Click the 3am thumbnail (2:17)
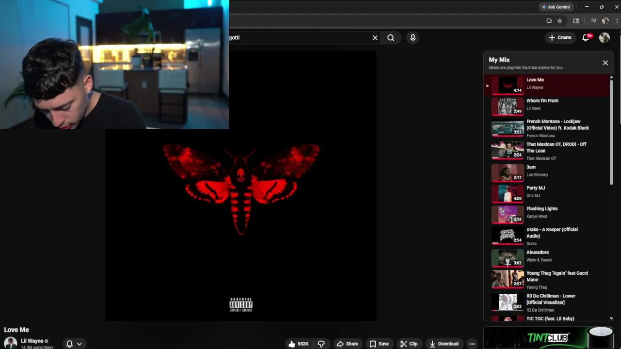 tap(507, 173)
